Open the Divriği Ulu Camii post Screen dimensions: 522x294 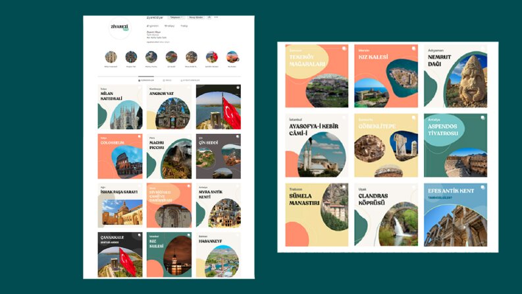[169, 205]
